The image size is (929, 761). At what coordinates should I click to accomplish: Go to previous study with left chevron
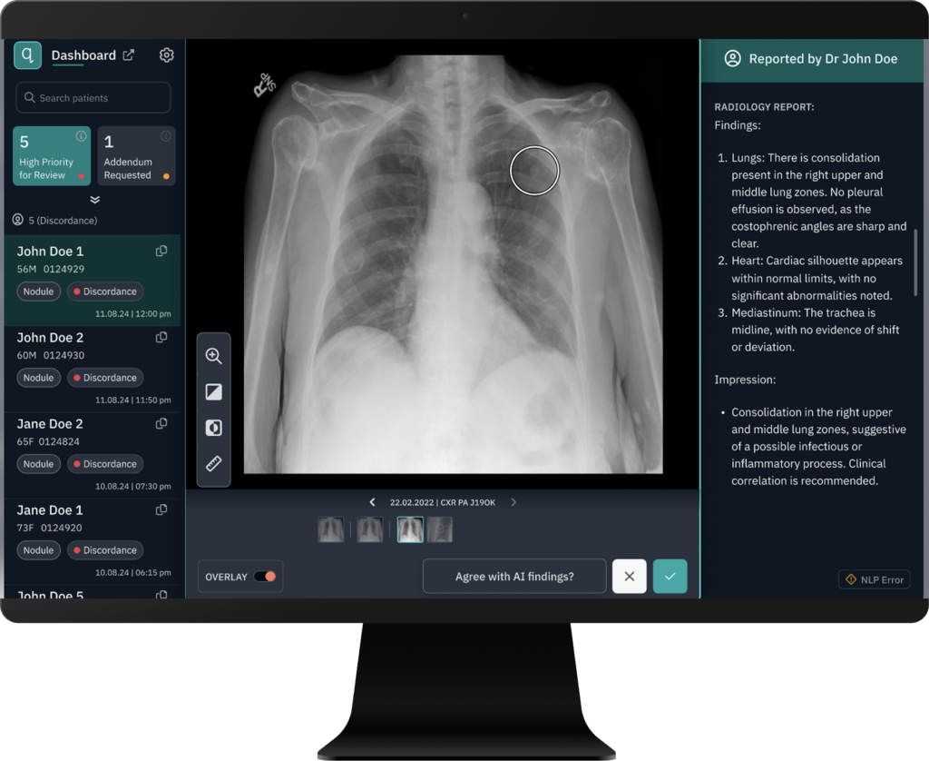(x=372, y=502)
